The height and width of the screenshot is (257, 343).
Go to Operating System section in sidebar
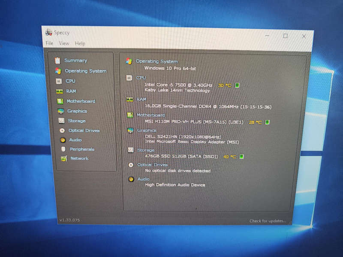(x=86, y=71)
